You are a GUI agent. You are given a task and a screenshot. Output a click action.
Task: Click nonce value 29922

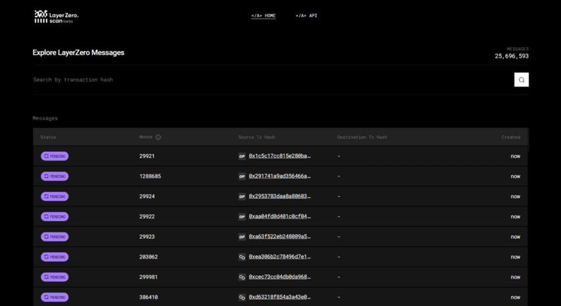[x=147, y=217]
